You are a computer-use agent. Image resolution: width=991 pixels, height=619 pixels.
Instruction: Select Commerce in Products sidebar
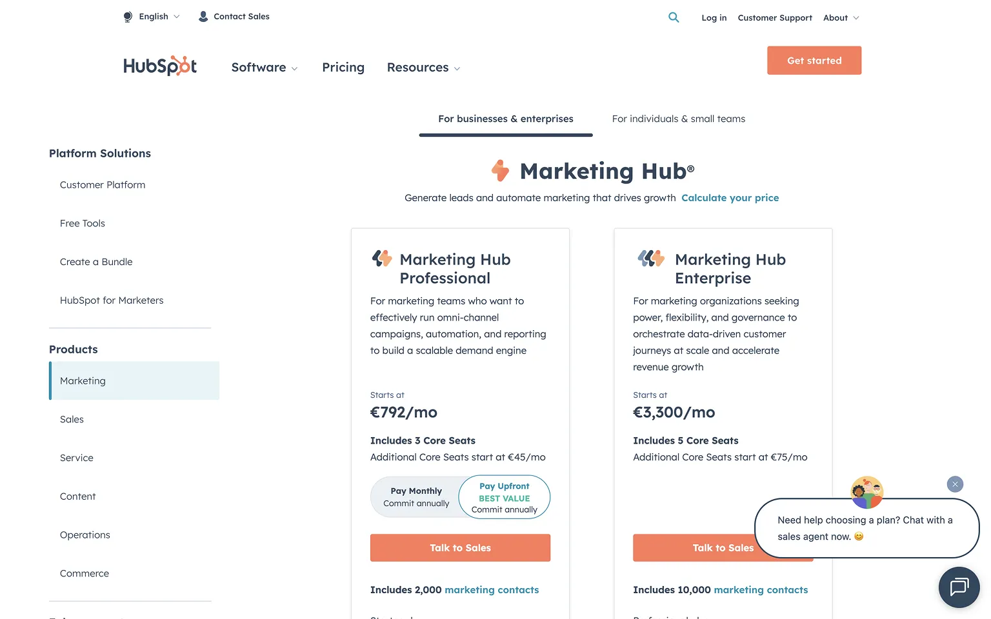pos(85,574)
